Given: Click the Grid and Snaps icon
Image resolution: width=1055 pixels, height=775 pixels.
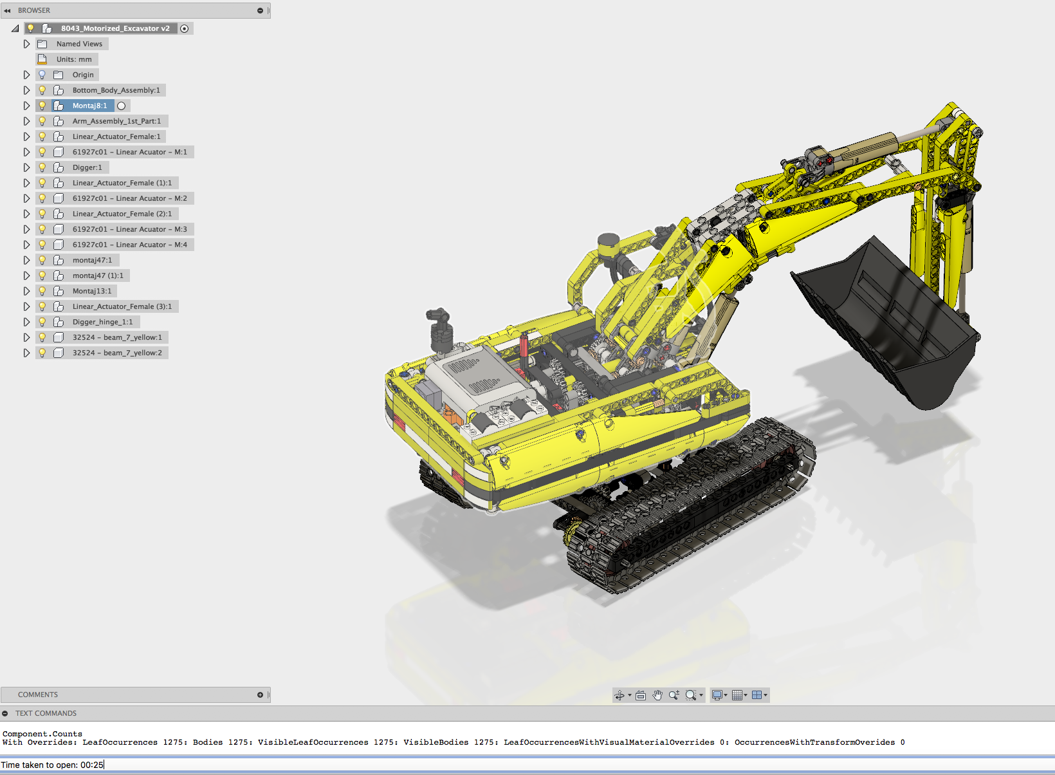Looking at the screenshot, I should (x=737, y=695).
